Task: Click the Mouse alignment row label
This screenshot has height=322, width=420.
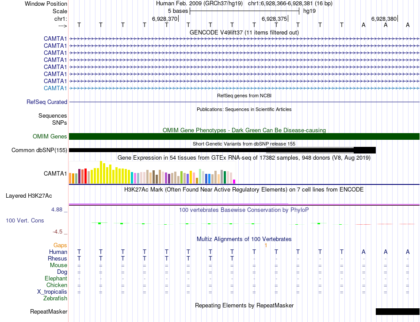Action: coord(58,265)
